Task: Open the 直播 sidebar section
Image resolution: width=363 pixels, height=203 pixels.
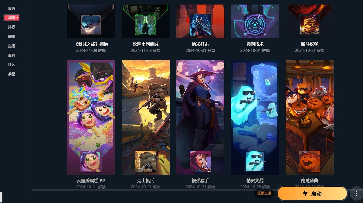Action: (11, 46)
